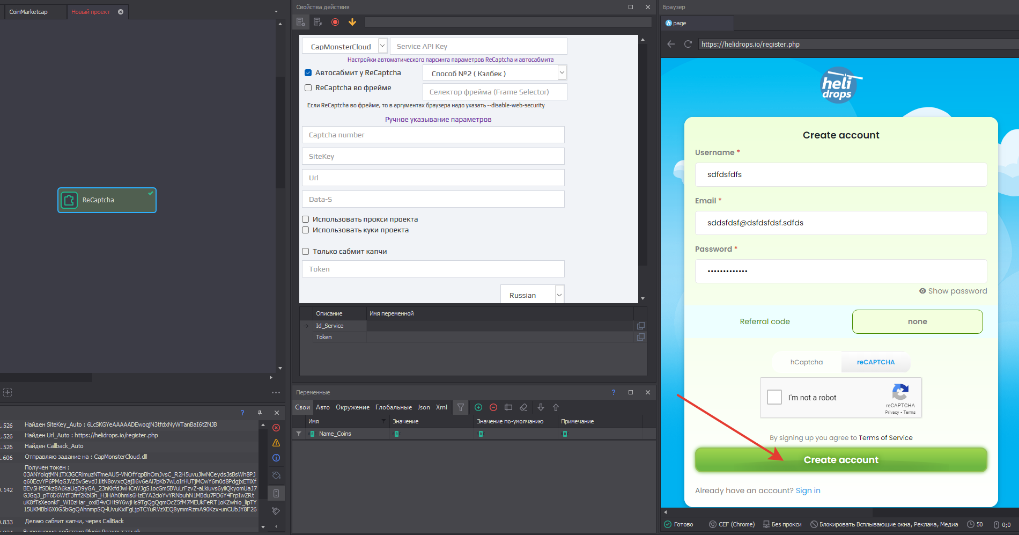Viewport: 1019px width, 535px height.
Task: Enable ReCaptcha во фрейме checkbox
Action: [x=308, y=88]
